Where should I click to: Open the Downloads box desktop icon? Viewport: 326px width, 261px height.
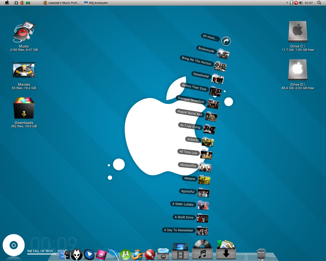click(24, 108)
